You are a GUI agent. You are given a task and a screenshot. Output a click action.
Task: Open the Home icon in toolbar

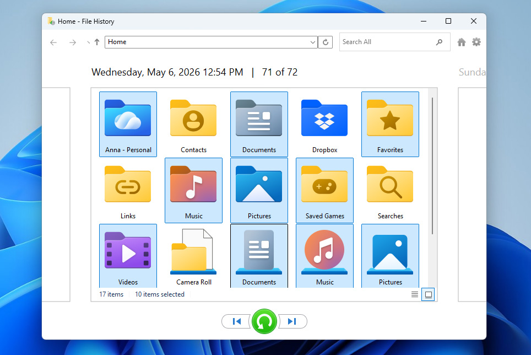(462, 42)
